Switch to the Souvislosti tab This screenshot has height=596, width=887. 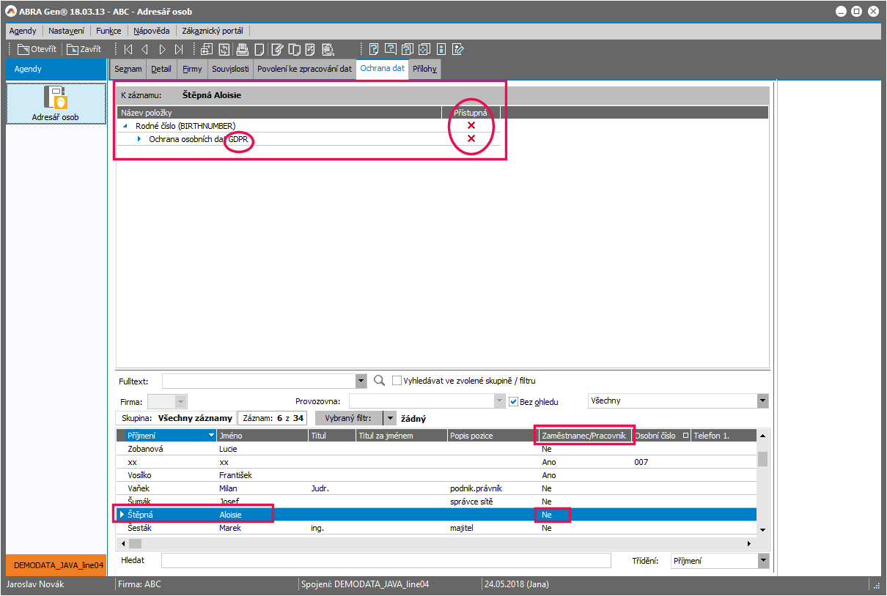coord(230,69)
